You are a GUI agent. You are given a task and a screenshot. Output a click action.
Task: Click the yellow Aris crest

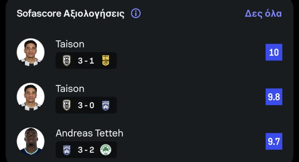(105, 61)
